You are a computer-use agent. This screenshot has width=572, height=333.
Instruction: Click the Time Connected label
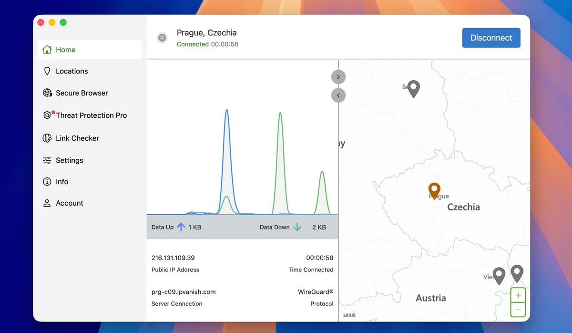[x=311, y=270]
